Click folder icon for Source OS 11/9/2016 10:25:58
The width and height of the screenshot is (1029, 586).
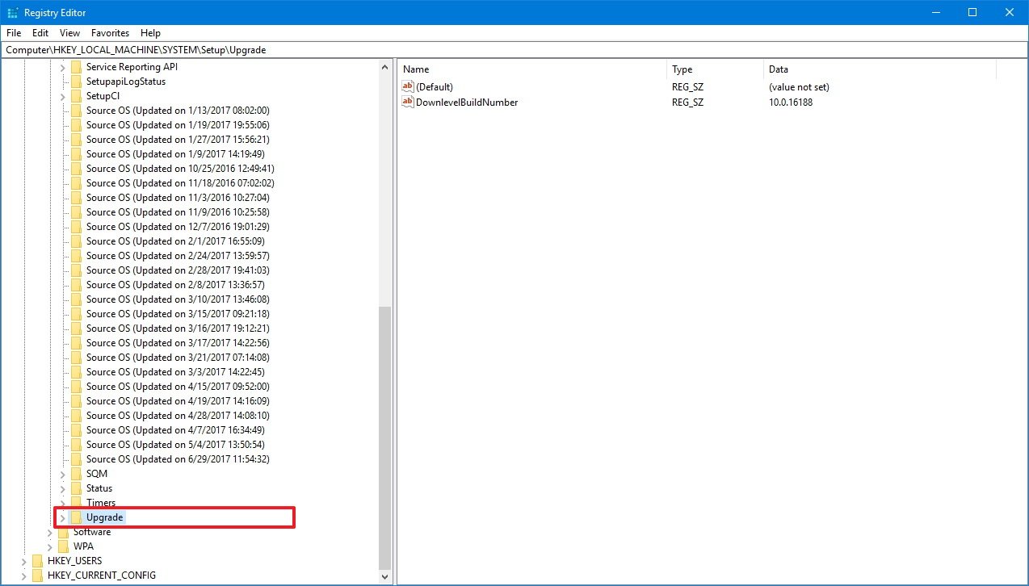pyautogui.click(x=76, y=212)
